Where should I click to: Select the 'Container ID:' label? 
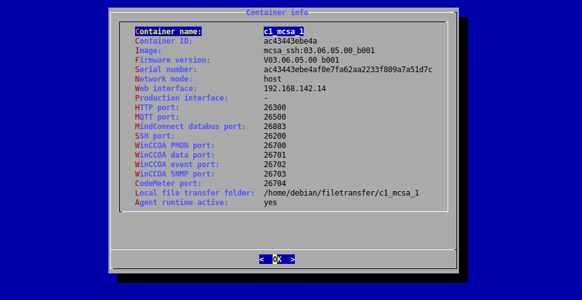164,41
